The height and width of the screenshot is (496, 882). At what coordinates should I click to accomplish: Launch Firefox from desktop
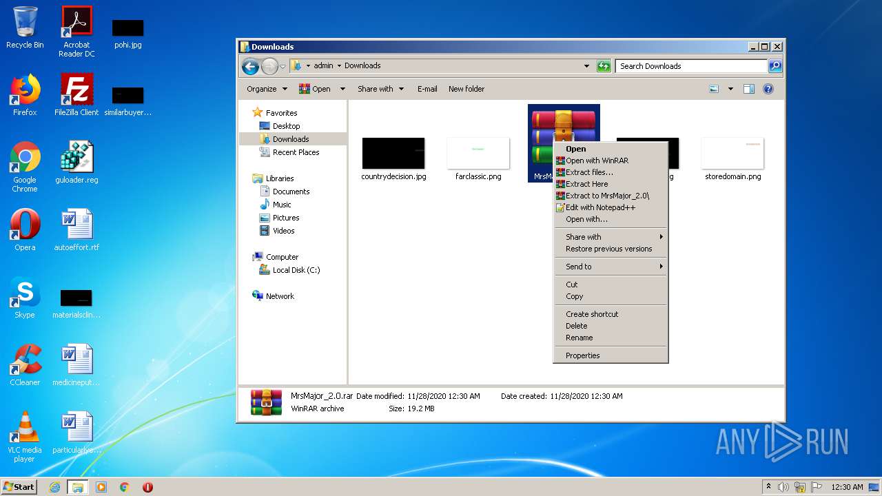point(25,94)
